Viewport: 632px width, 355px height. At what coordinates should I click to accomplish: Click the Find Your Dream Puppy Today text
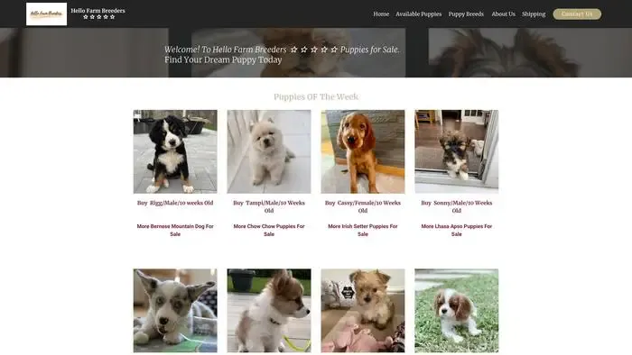(x=223, y=59)
